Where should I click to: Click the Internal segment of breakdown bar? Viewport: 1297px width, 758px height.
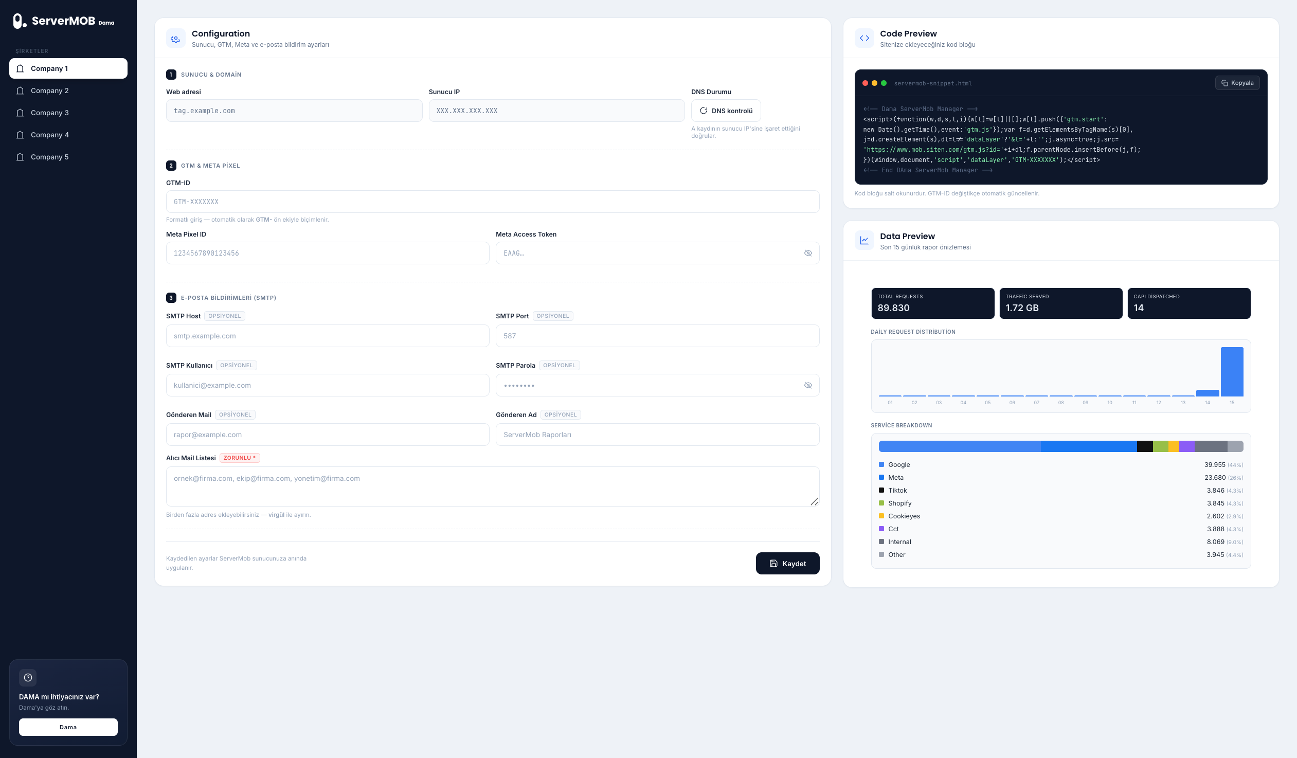(x=1211, y=446)
